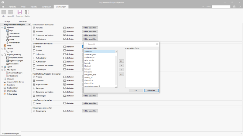Collapse the Programmeinstellungen side panel
This screenshot has height=136, width=243.
(x=29, y=24)
